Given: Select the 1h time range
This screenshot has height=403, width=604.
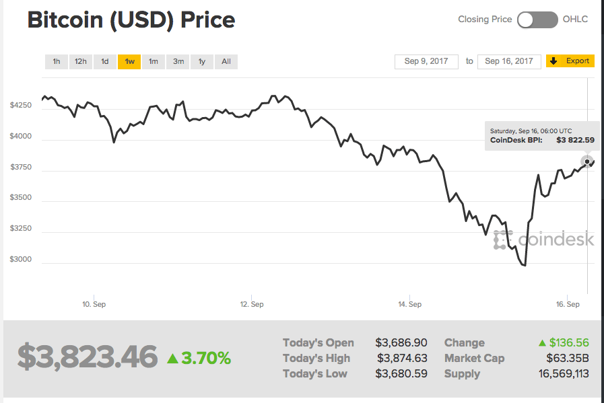Looking at the screenshot, I should (x=57, y=61).
